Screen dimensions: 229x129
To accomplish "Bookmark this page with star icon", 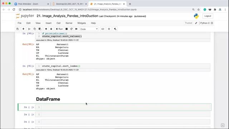I will pyautogui.click(x=199, y=10).
